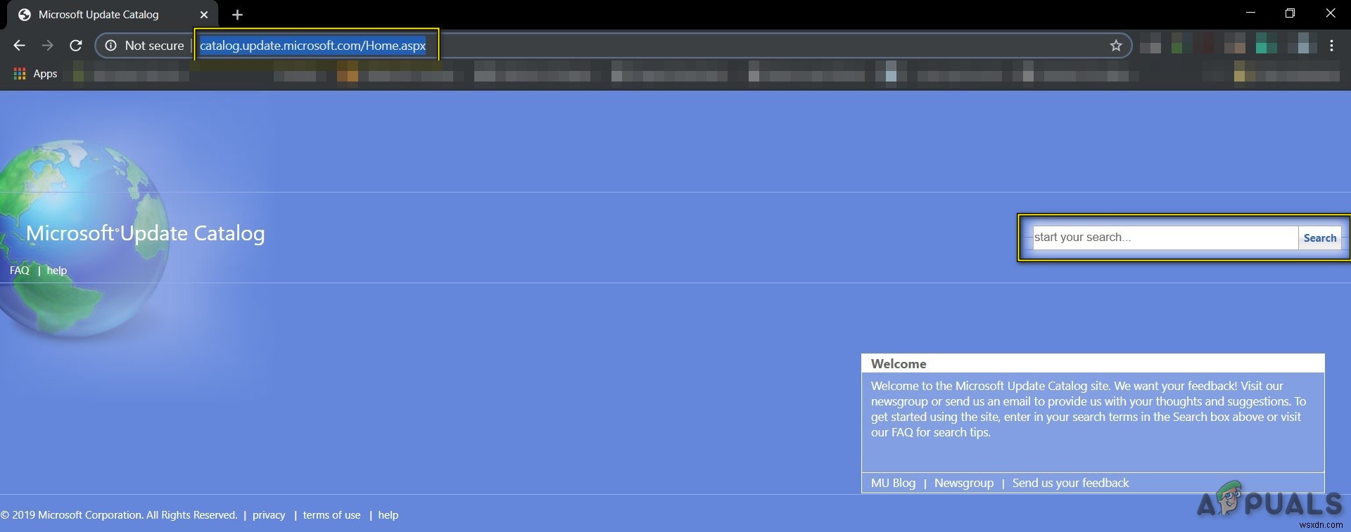Select the Microsoft Update Catalog tab
Image resolution: width=1351 pixels, height=532 pixels.
(113, 15)
